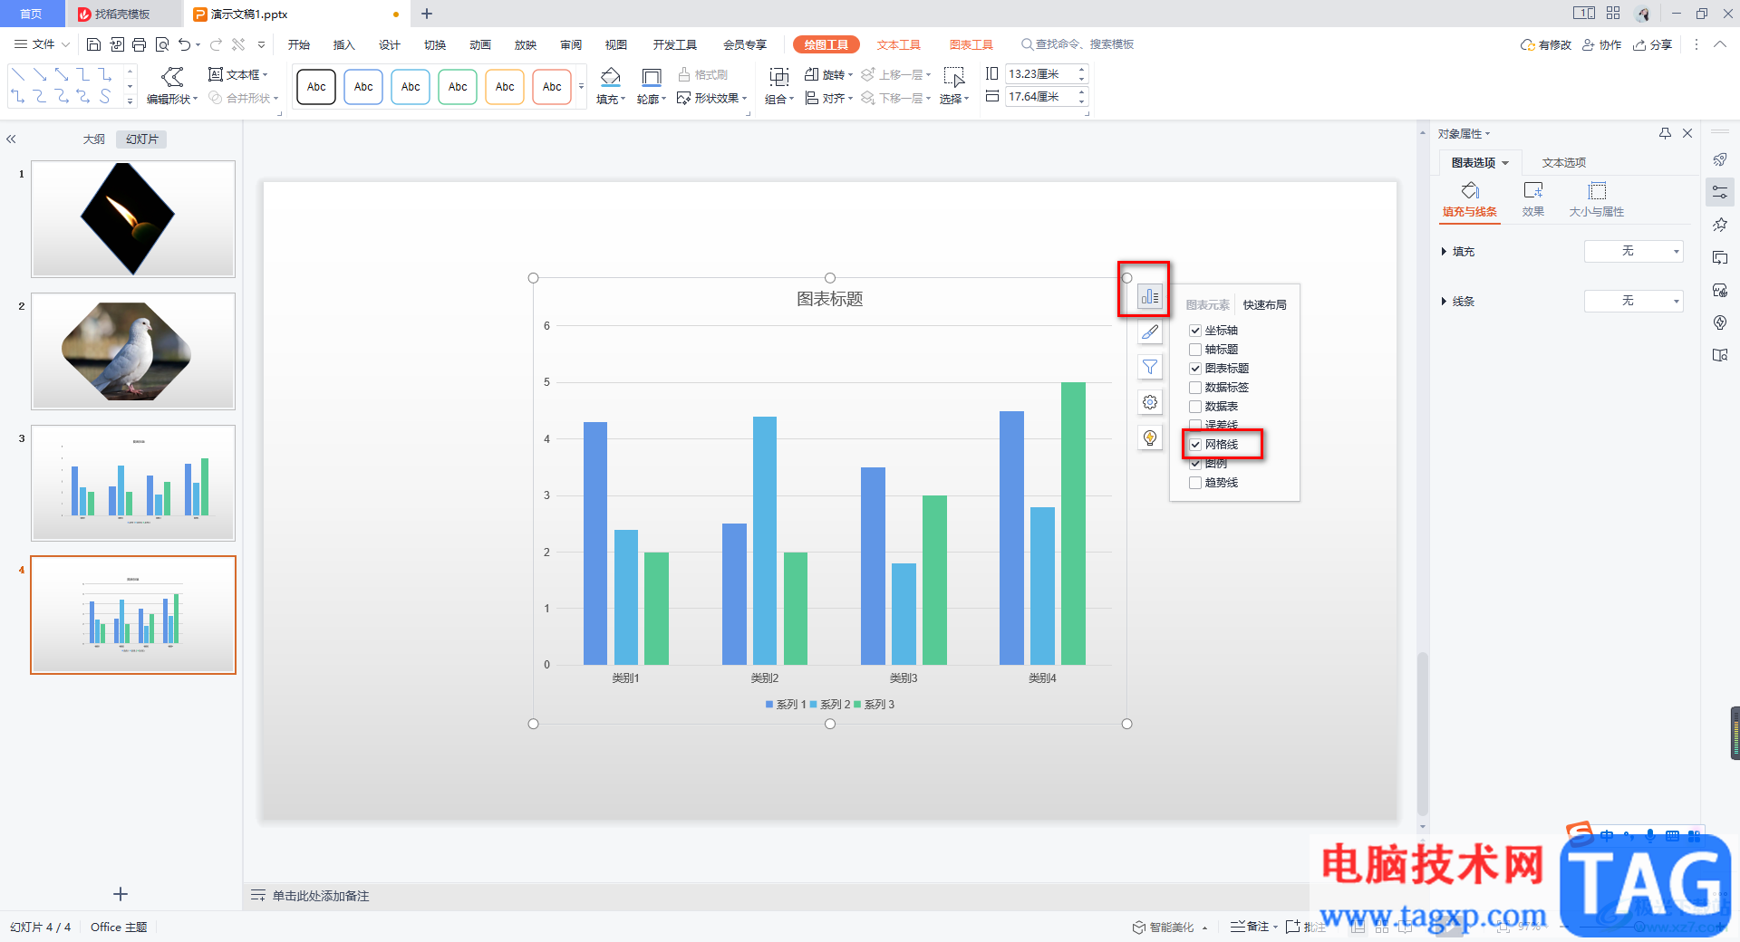Click the Smart Beautify (智能美化) button
The width and height of the screenshot is (1740, 942).
click(x=1165, y=927)
